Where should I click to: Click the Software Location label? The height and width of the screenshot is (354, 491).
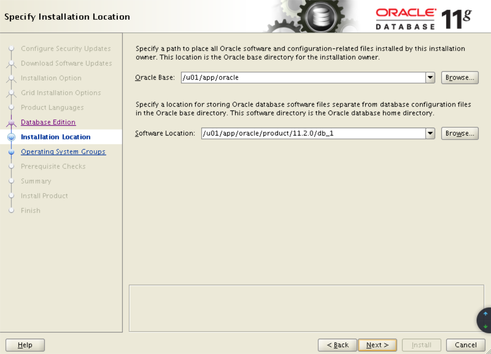(165, 134)
